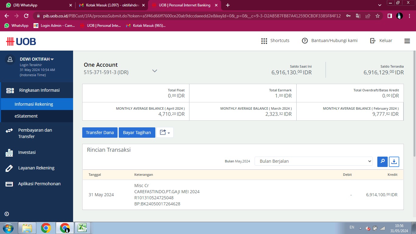Open Login Admin - Care bookmark
Screen dimensions: 416x234
[54, 26]
